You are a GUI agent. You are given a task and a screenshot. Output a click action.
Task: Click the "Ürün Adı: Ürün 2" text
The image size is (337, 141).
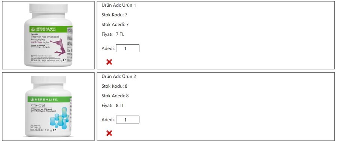point(119,76)
